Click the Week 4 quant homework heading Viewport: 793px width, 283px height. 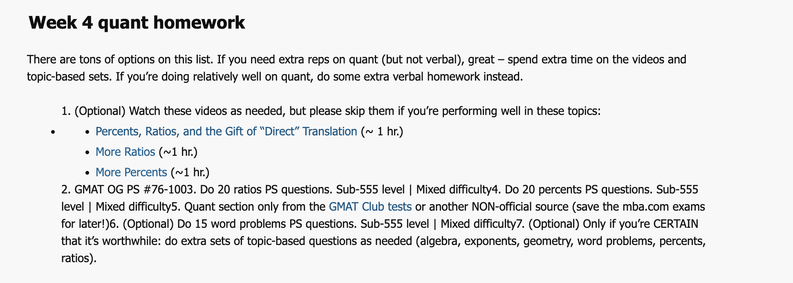coord(137,22)
